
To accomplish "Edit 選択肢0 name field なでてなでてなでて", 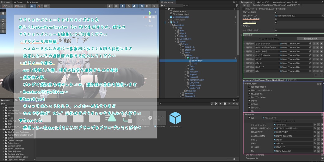I will [x=267, y=44].
